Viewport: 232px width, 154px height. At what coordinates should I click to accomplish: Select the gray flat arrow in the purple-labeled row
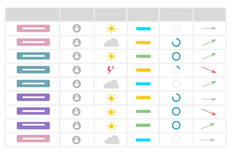(x=209, y=99)
